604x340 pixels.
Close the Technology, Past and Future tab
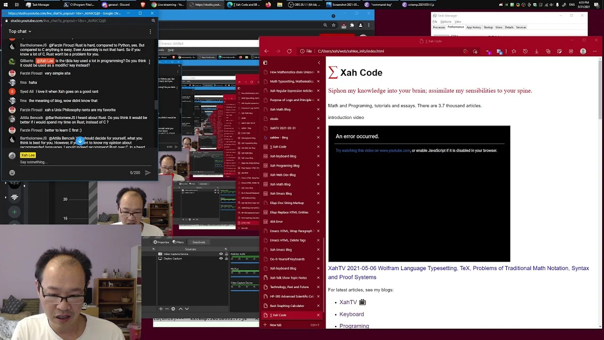[x=318, y=287]
